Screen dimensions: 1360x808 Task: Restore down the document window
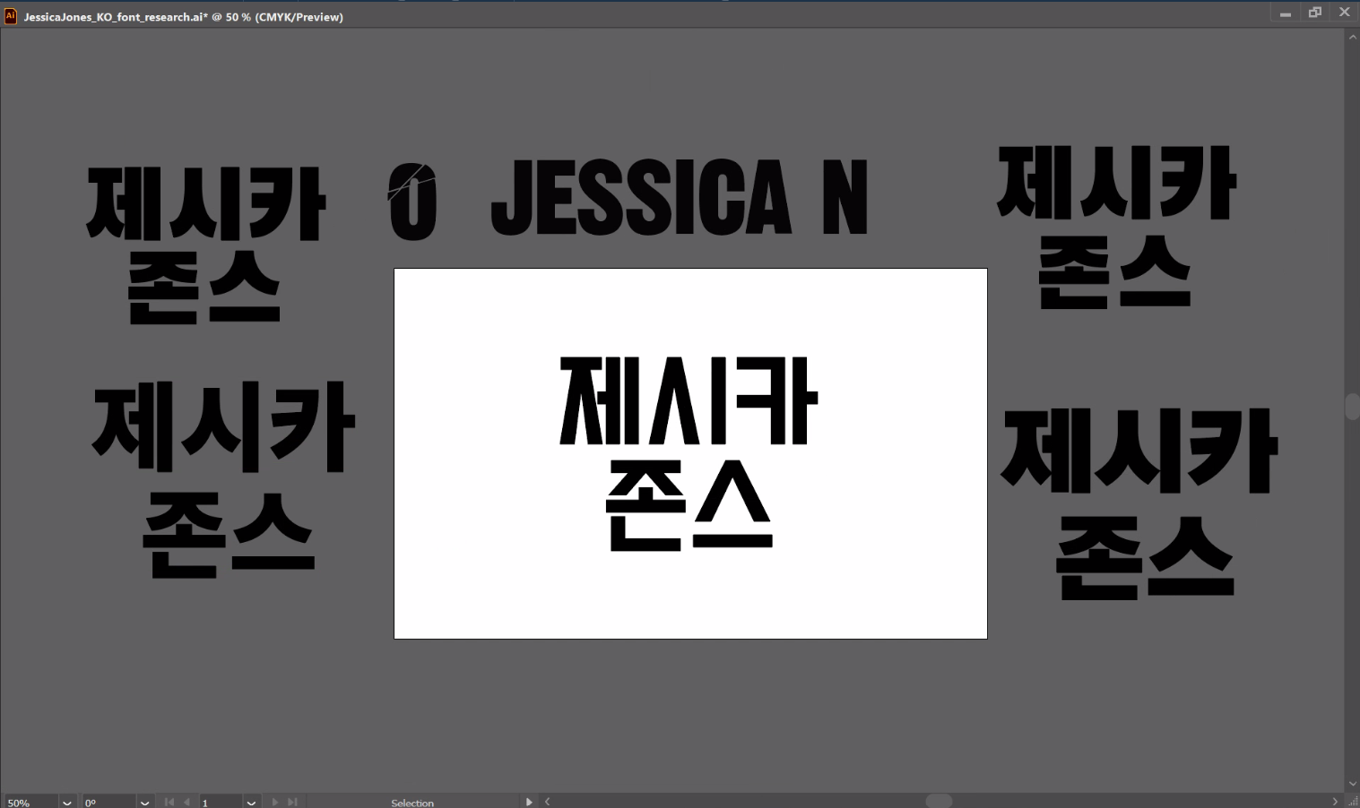[x=1315, y=13]
